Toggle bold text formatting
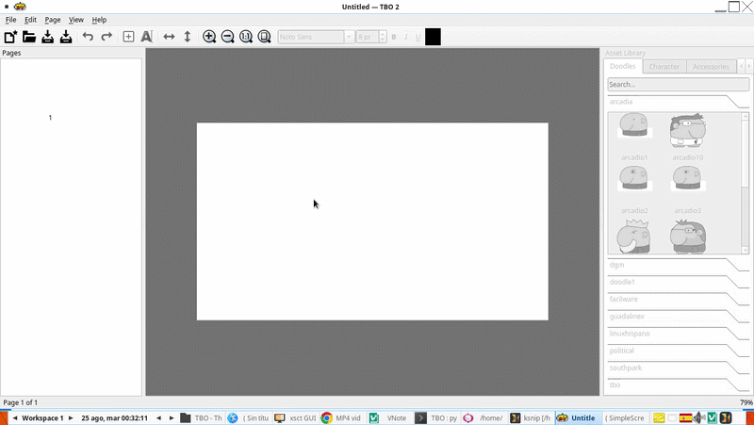 click(394, 37)
